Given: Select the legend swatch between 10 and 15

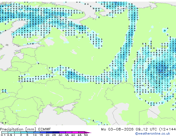Looking at the screenshot, I should click(x=37, y=132).
